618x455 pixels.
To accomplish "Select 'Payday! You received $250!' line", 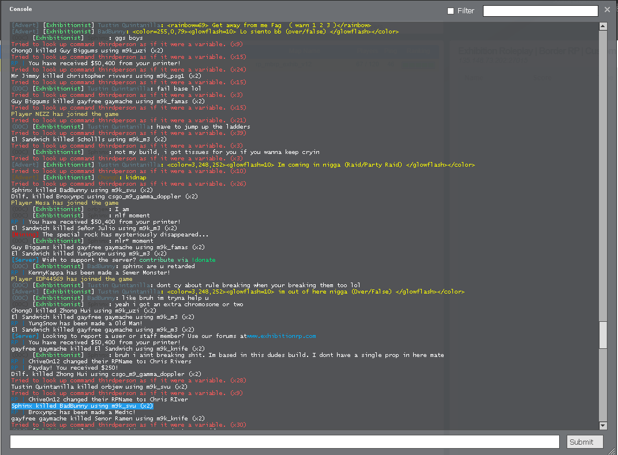I will point(65,368).
